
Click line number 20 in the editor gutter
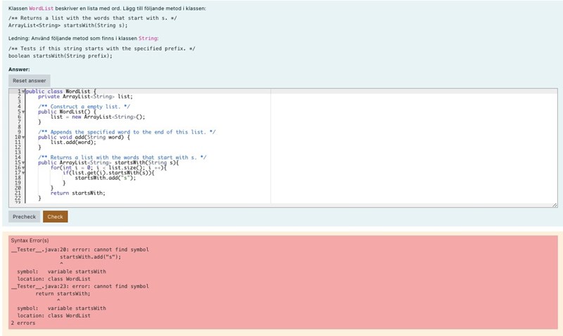pyautogui.click(x=17, y=188)
